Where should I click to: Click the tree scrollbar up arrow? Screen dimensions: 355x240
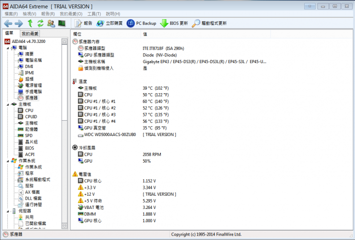(65, 41)
